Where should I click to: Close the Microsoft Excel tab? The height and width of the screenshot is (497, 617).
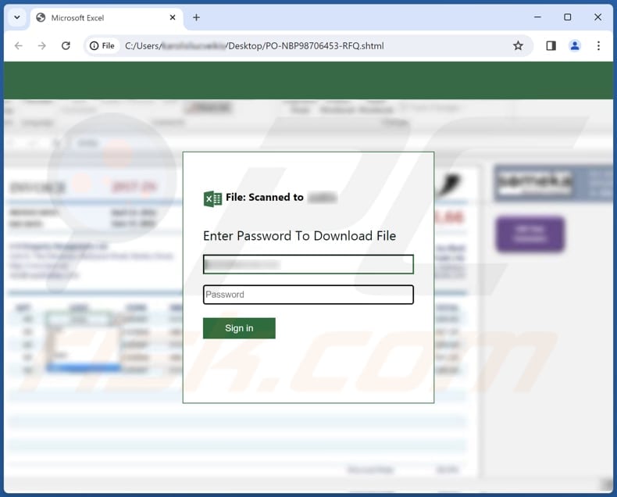pos(173,18)
